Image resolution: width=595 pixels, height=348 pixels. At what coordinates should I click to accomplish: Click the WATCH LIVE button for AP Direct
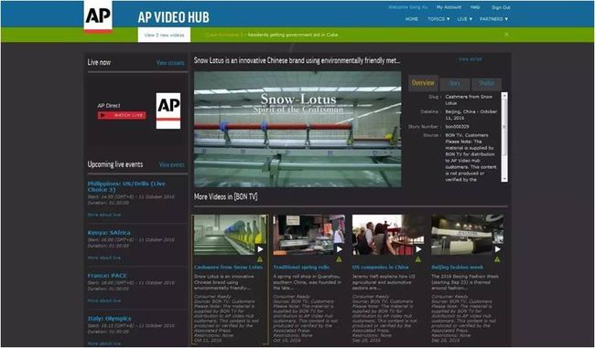point(122,115)
